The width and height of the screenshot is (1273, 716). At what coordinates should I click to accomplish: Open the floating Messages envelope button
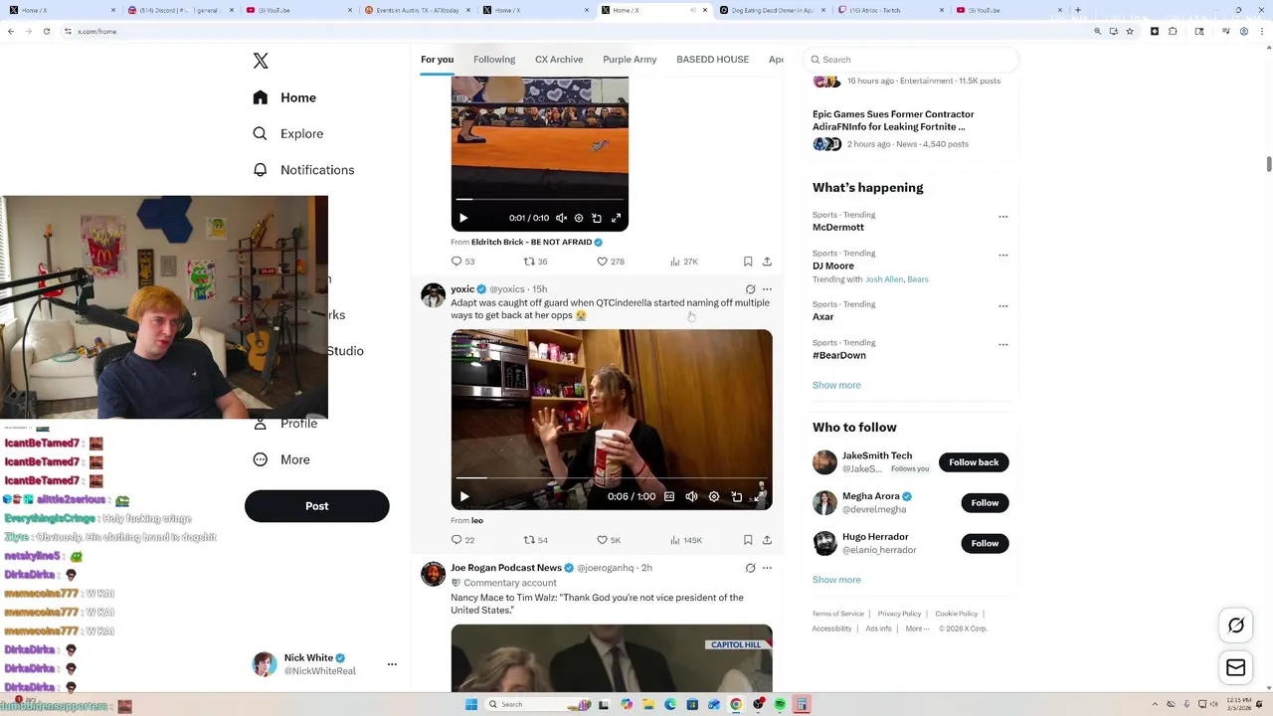1236,668
